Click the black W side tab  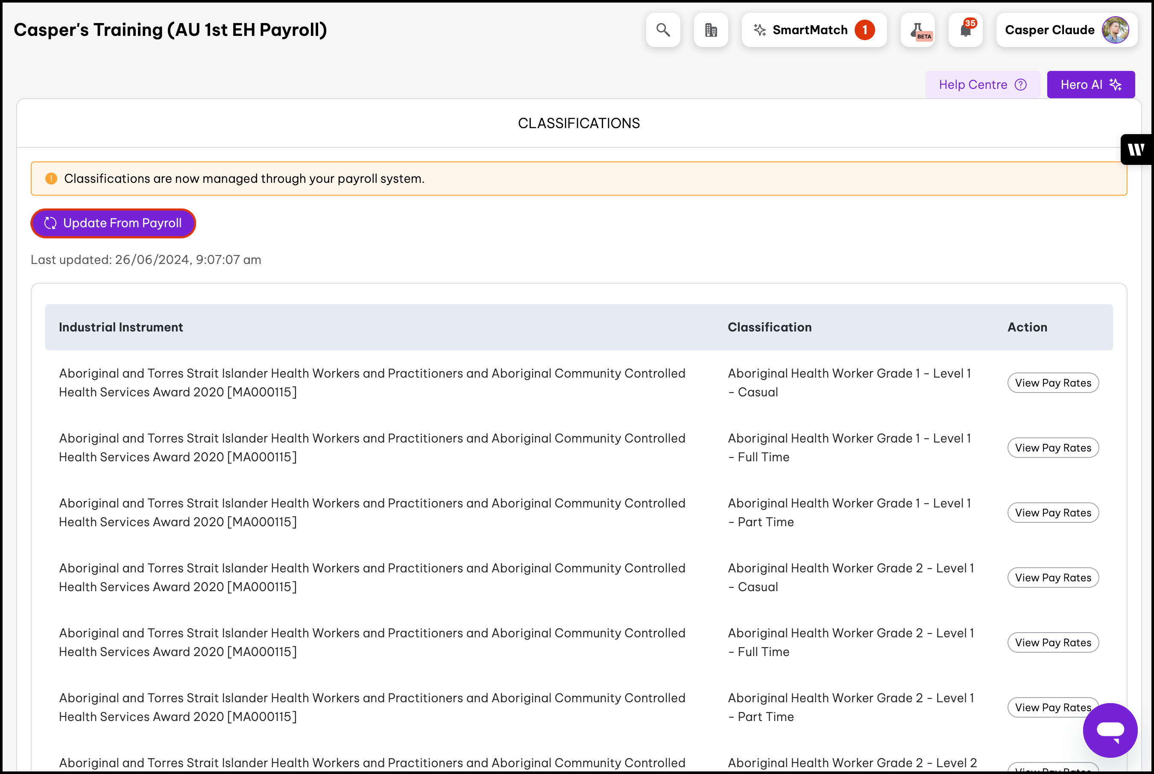coord(1136,150)
